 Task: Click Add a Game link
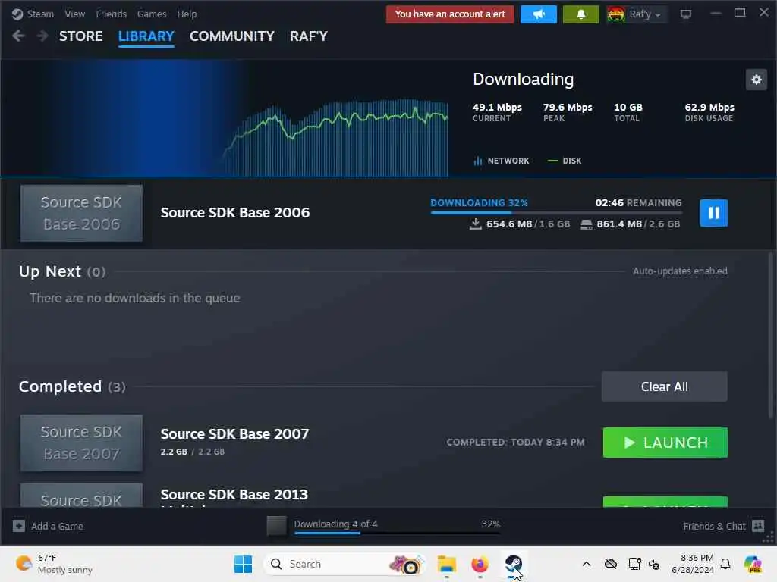point(57,526)
